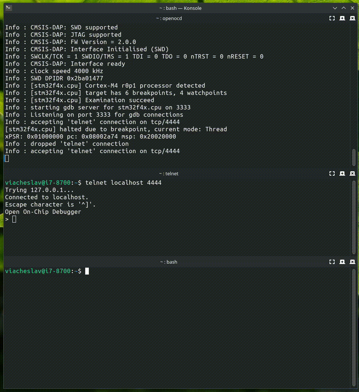Open the Konsole window menu icon
The width and height of the screenshot is (359, 392).
(x=8, y=8)
